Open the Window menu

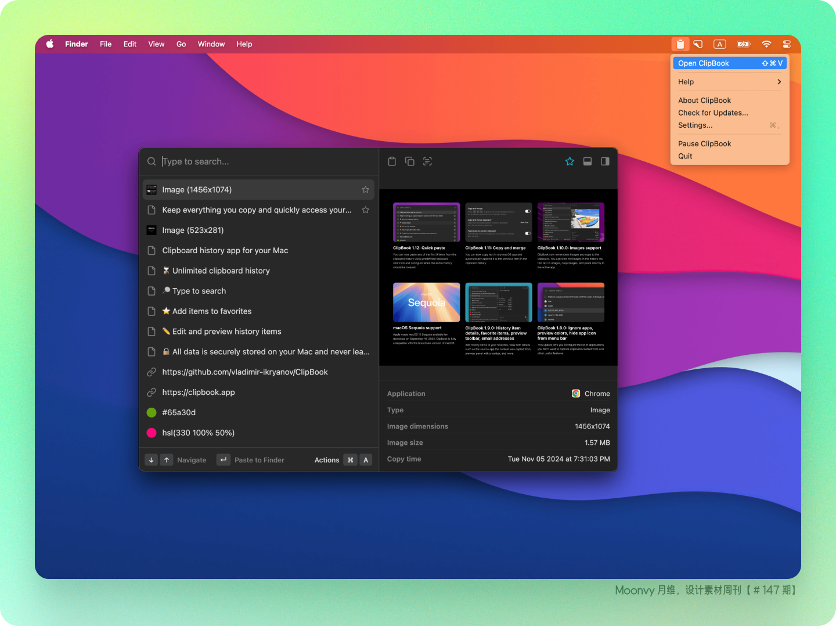[211, 44]
